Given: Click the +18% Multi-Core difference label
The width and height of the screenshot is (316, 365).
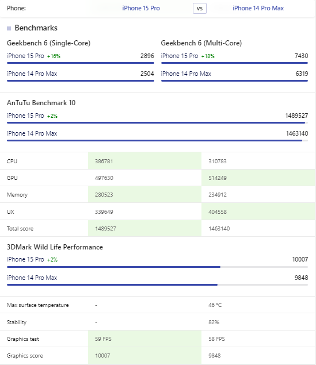Looking at the screenshot, I should [208, 56].
